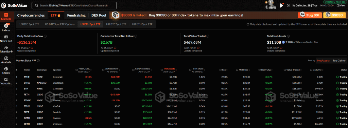The image size is (348, 128).
Task: Focus the top search input field
Action: pos(74,5)
